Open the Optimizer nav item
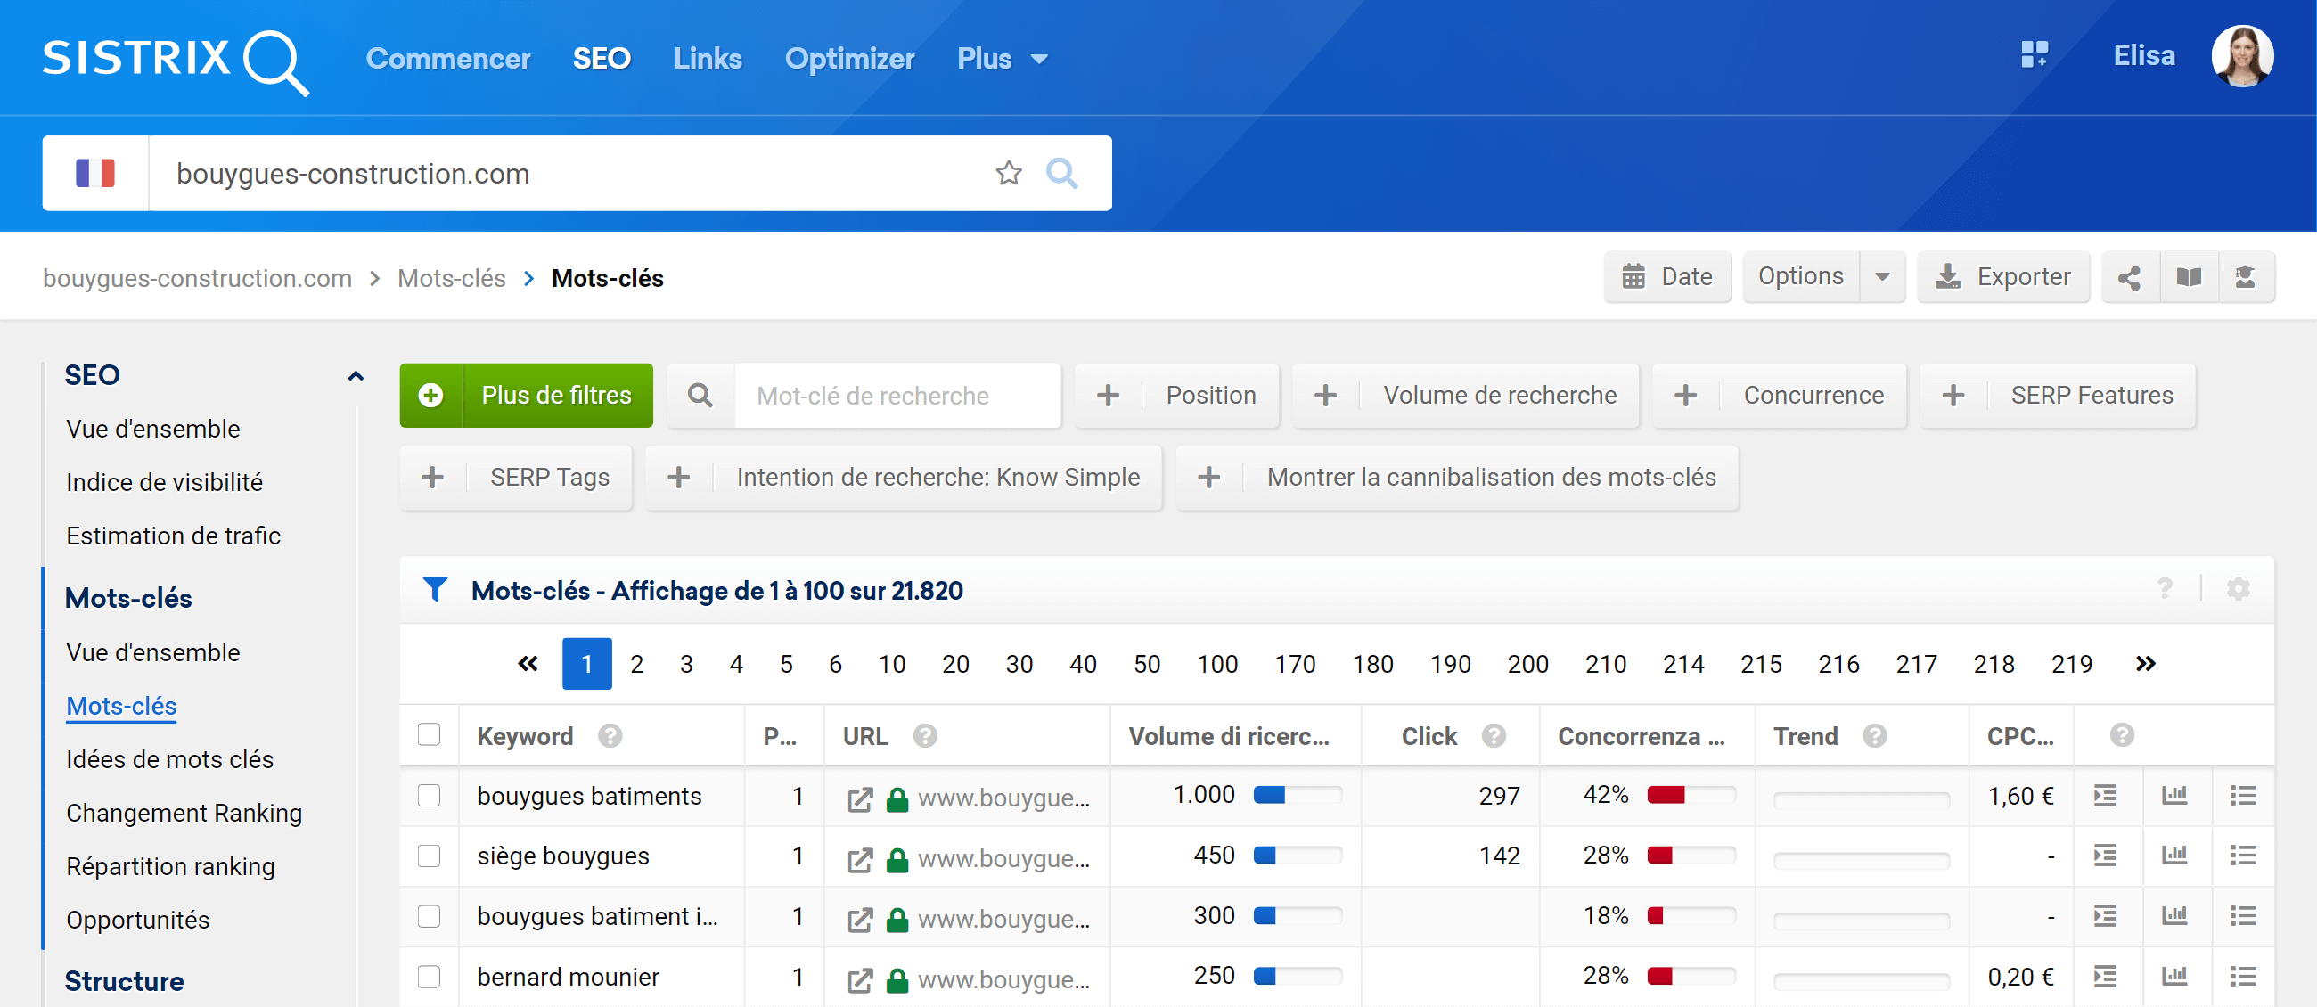Image resolution: width=2317 pixels, height=1007 pixels. (849, 59)
